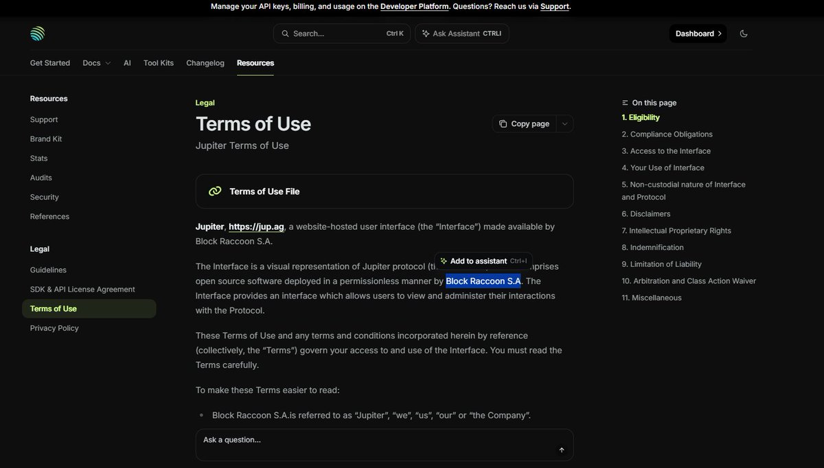
Task: Open Audits in the sidebar
Action: [41, 178]
